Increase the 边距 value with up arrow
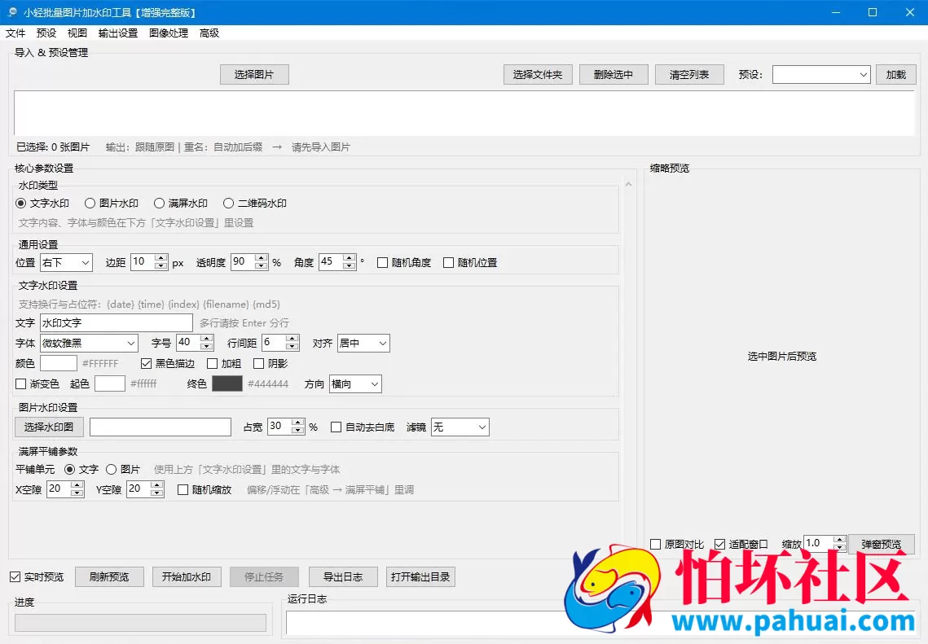 point(161,258)
